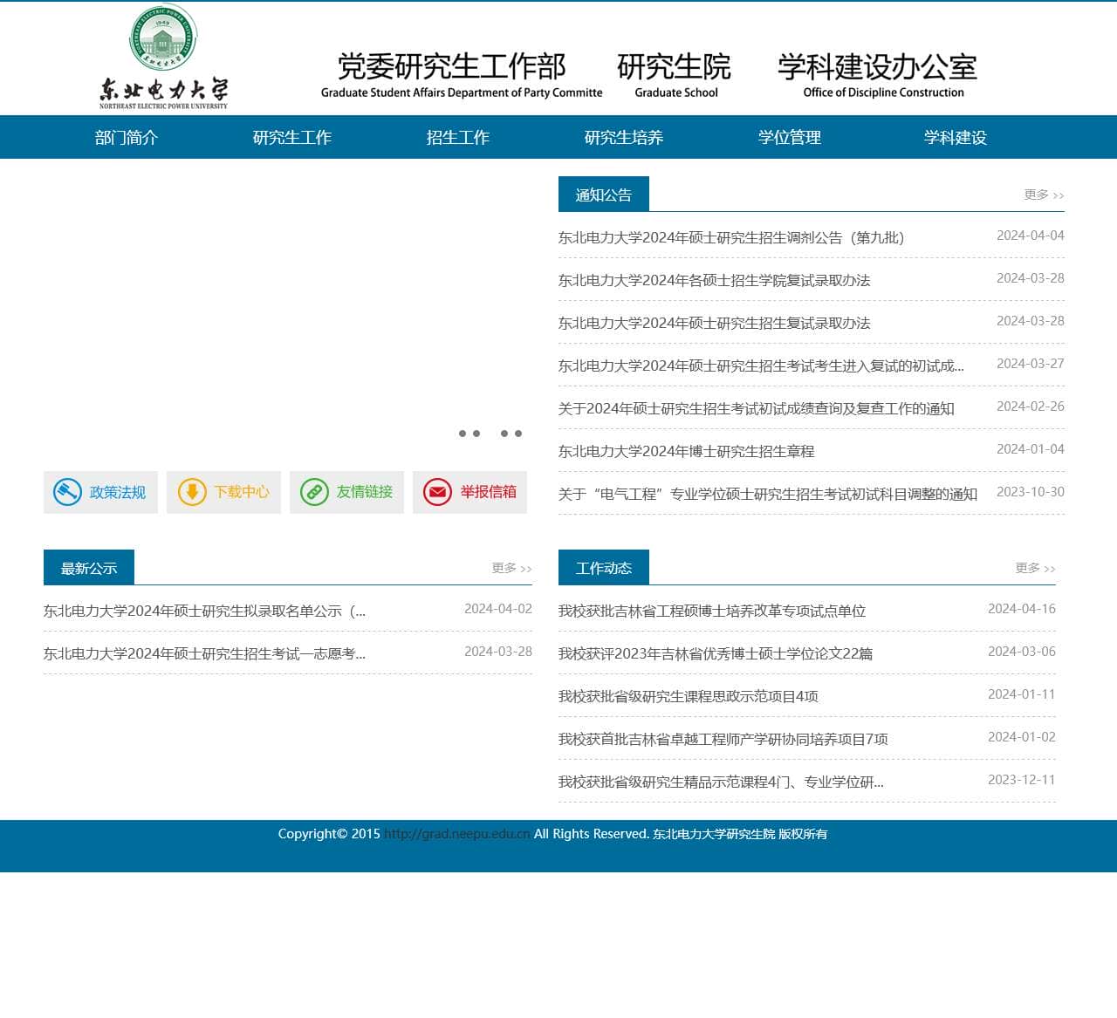Click the date 2024-04-02

coord(498,609)
